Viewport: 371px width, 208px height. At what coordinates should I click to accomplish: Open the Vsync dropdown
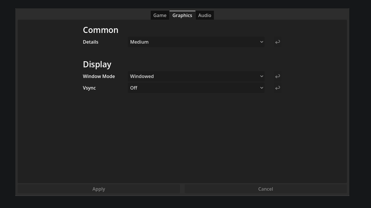point(196,88)
